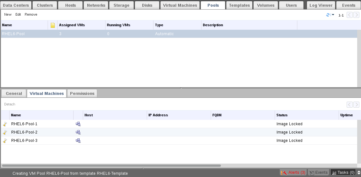Open Alerts (3) in the bottom status bar
Viewport: 361px width, 177px height.
(x=293, y=173)
